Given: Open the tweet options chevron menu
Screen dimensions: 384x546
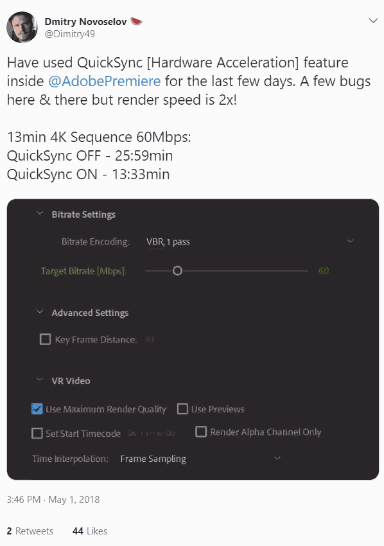Looking at the screenshot, I should [373, 21].
